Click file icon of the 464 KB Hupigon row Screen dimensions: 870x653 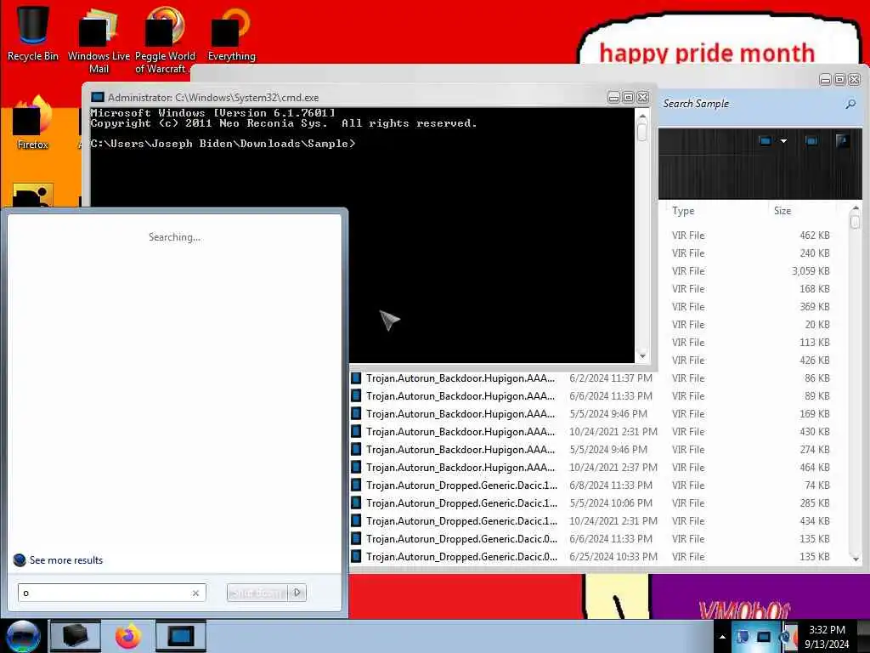(x=356, y=467)
